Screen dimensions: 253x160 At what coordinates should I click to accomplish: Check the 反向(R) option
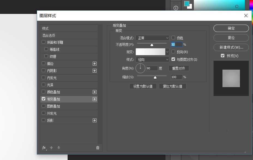(173, 52)
